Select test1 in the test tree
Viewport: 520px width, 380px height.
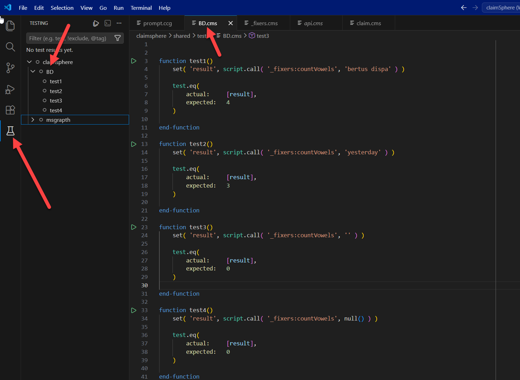pyautogui.click(x=56, y=81)
